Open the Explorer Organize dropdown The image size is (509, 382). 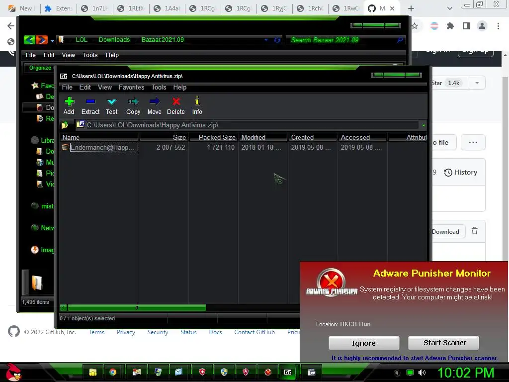40,68
